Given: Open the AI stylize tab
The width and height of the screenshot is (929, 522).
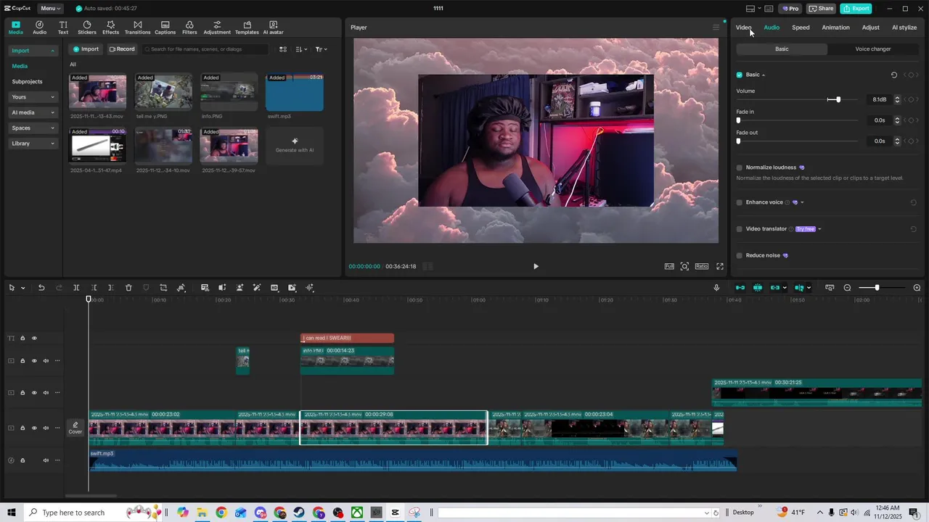Looking at the screenshot, I should (x=904, y=28).
